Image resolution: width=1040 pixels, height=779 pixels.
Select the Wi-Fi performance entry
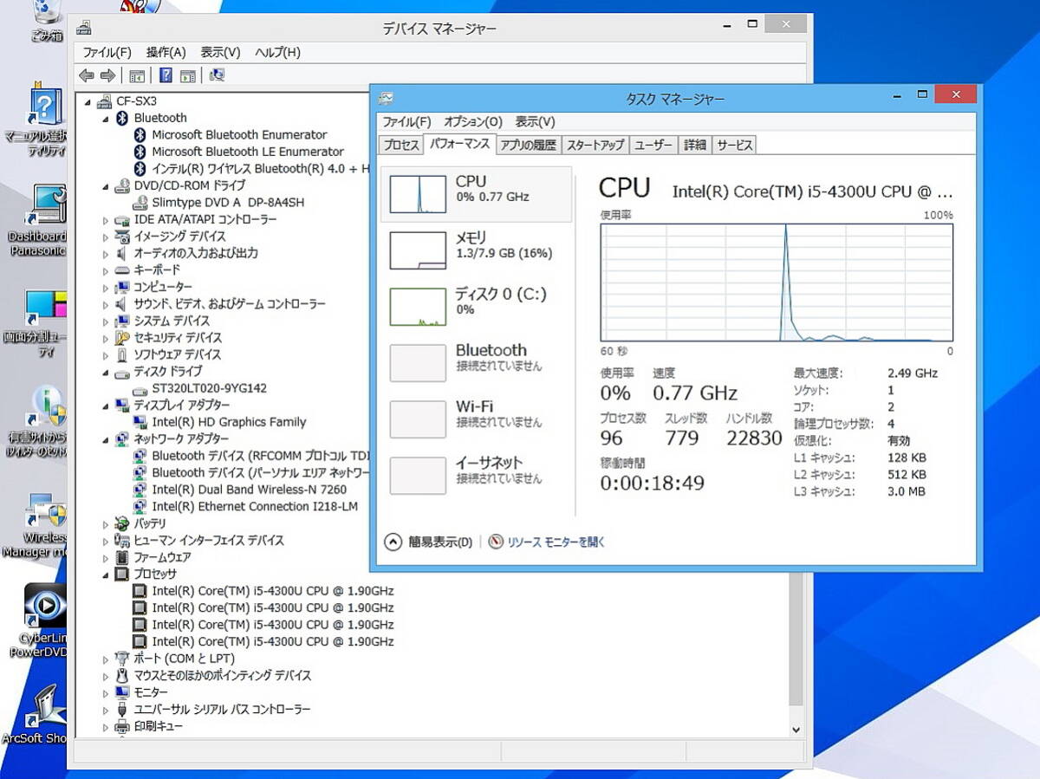[477, 419]
